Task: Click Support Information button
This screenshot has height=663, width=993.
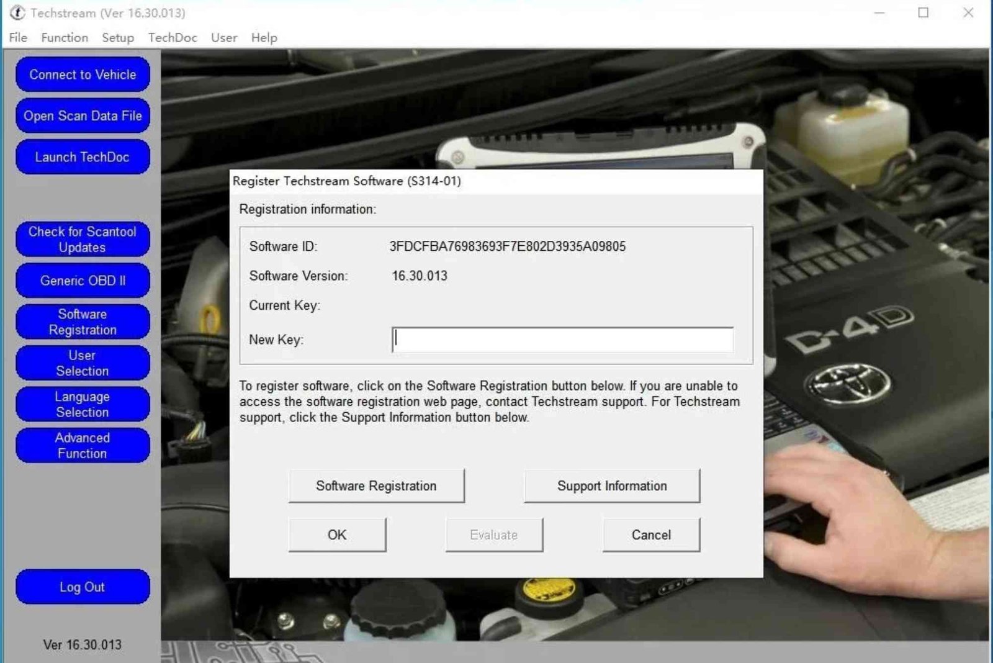Action: coord(612,486)
